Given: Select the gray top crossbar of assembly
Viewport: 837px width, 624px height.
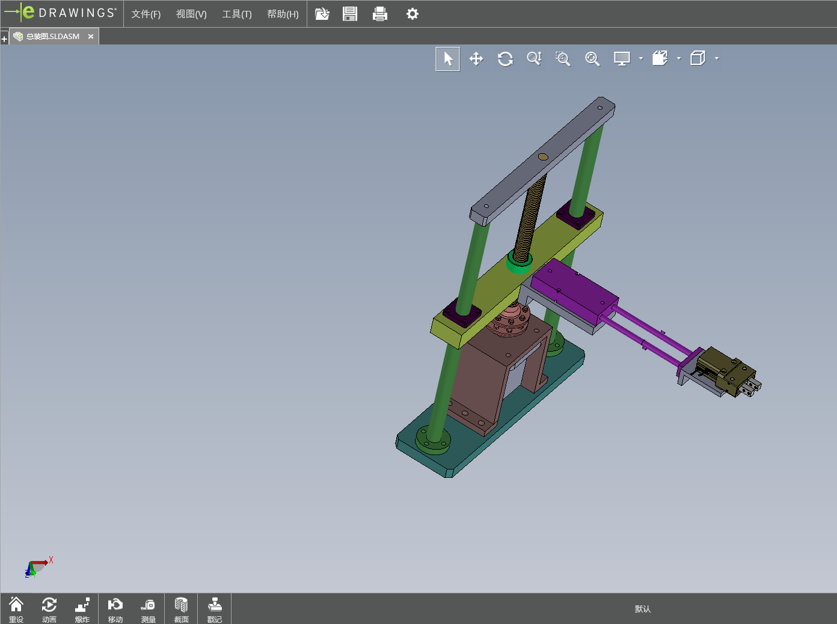Looking at the screenshot, I should pos(541,161).
